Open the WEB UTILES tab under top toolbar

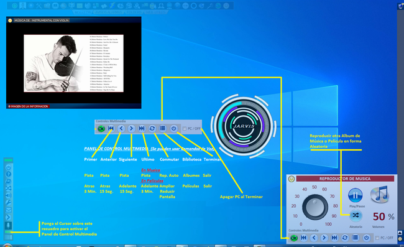point(156,12)
